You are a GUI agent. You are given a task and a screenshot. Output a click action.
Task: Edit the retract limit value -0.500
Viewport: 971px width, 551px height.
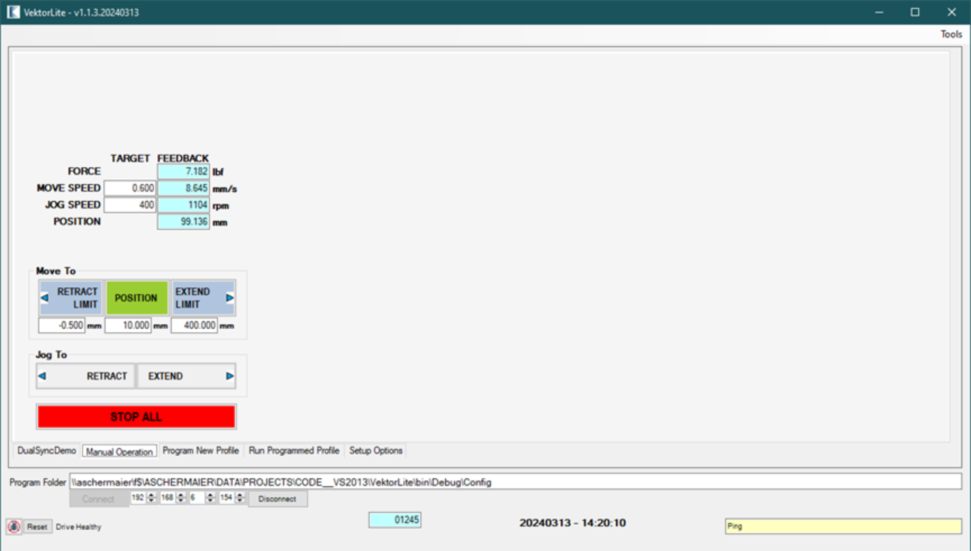(x=61, y=325)
